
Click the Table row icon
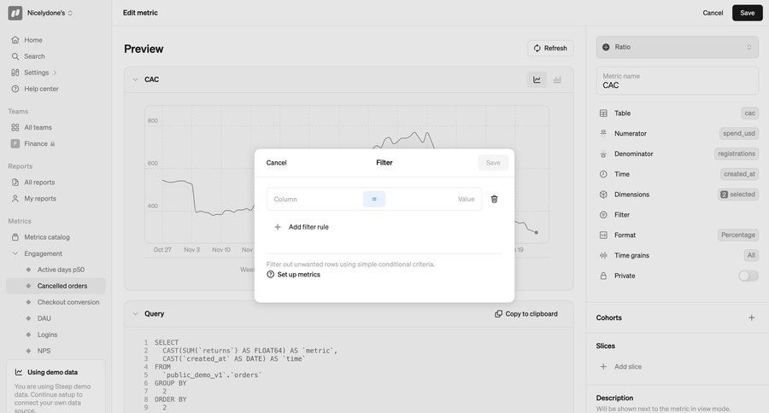603,113
